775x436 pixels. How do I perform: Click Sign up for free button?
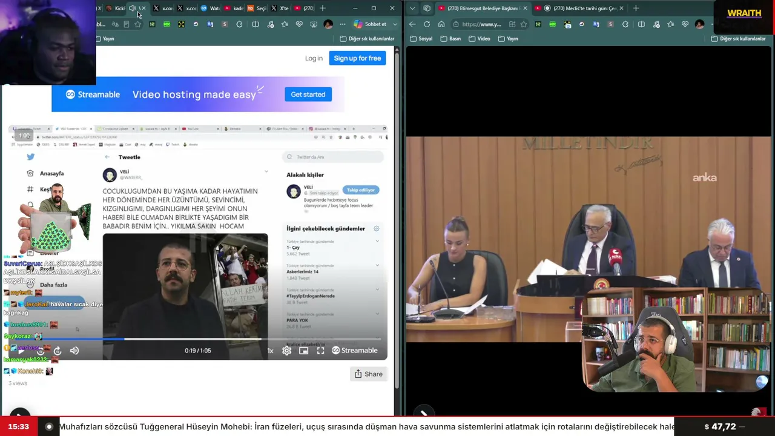click(357, 58)
